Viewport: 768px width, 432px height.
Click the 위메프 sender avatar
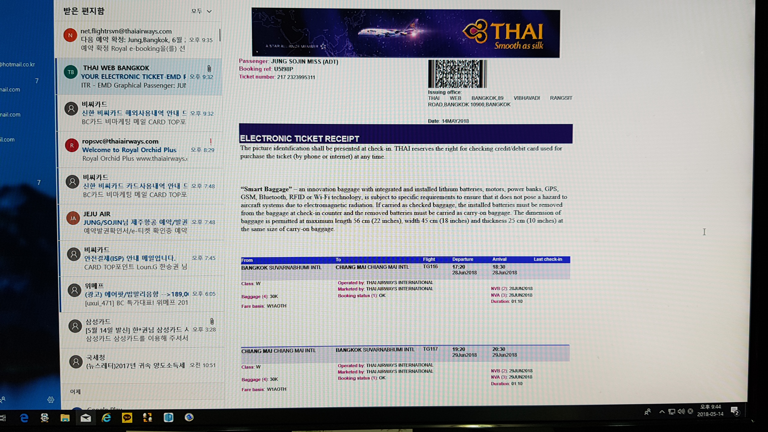coord(74,290)
